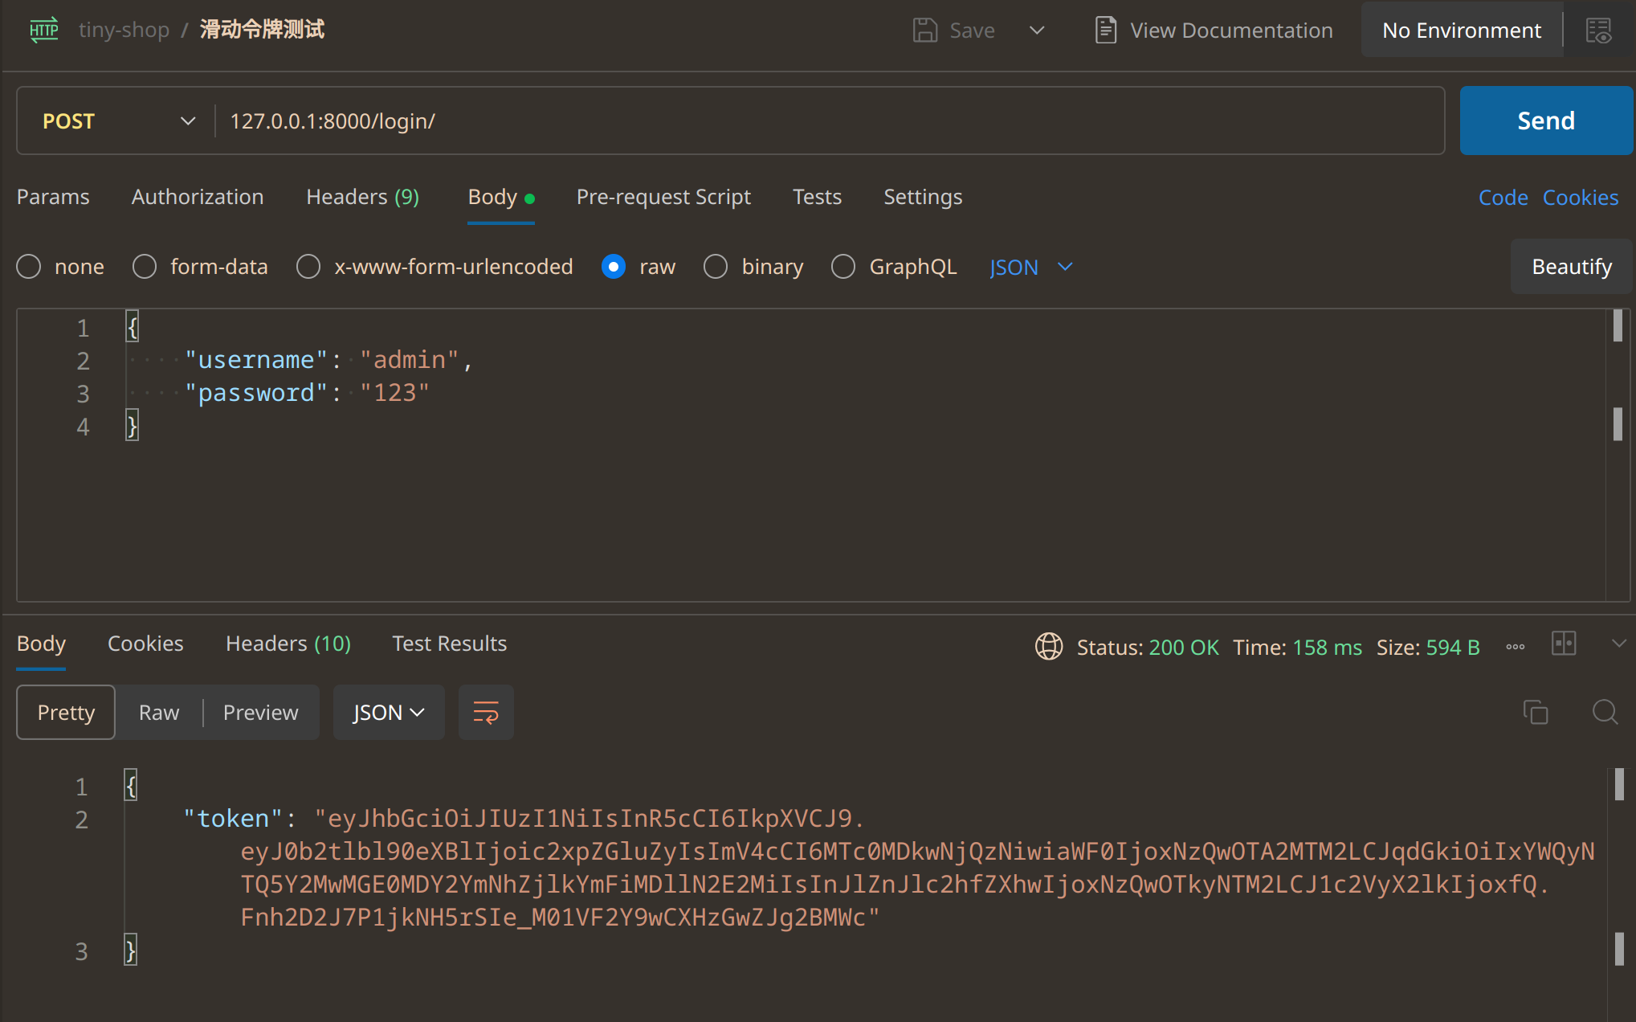Copy response using the copy icon
The width and height of the screenshot is (1636, 1022).
coord(1535,712)
